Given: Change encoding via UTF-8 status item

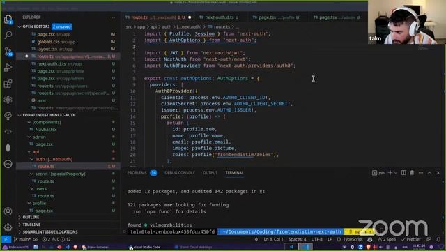Looking at the screenshot, I should click(316, 239).
